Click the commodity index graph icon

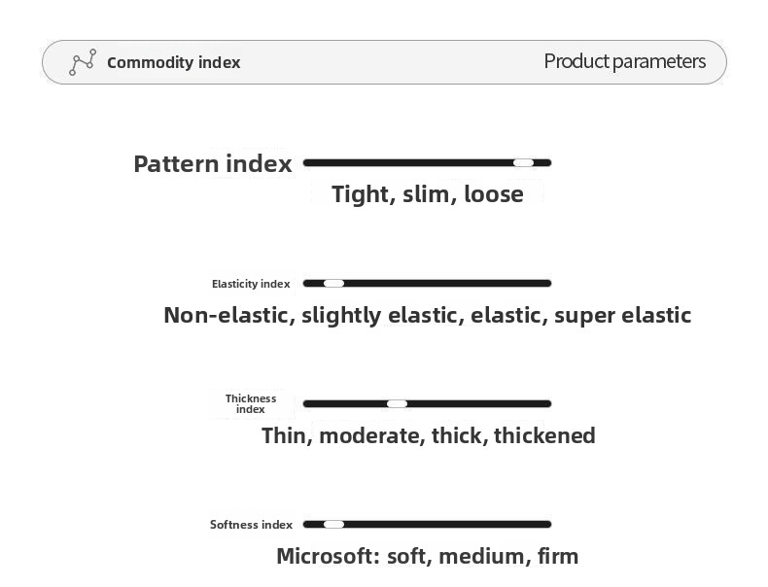pyautogui.click(x=83, y=62)
